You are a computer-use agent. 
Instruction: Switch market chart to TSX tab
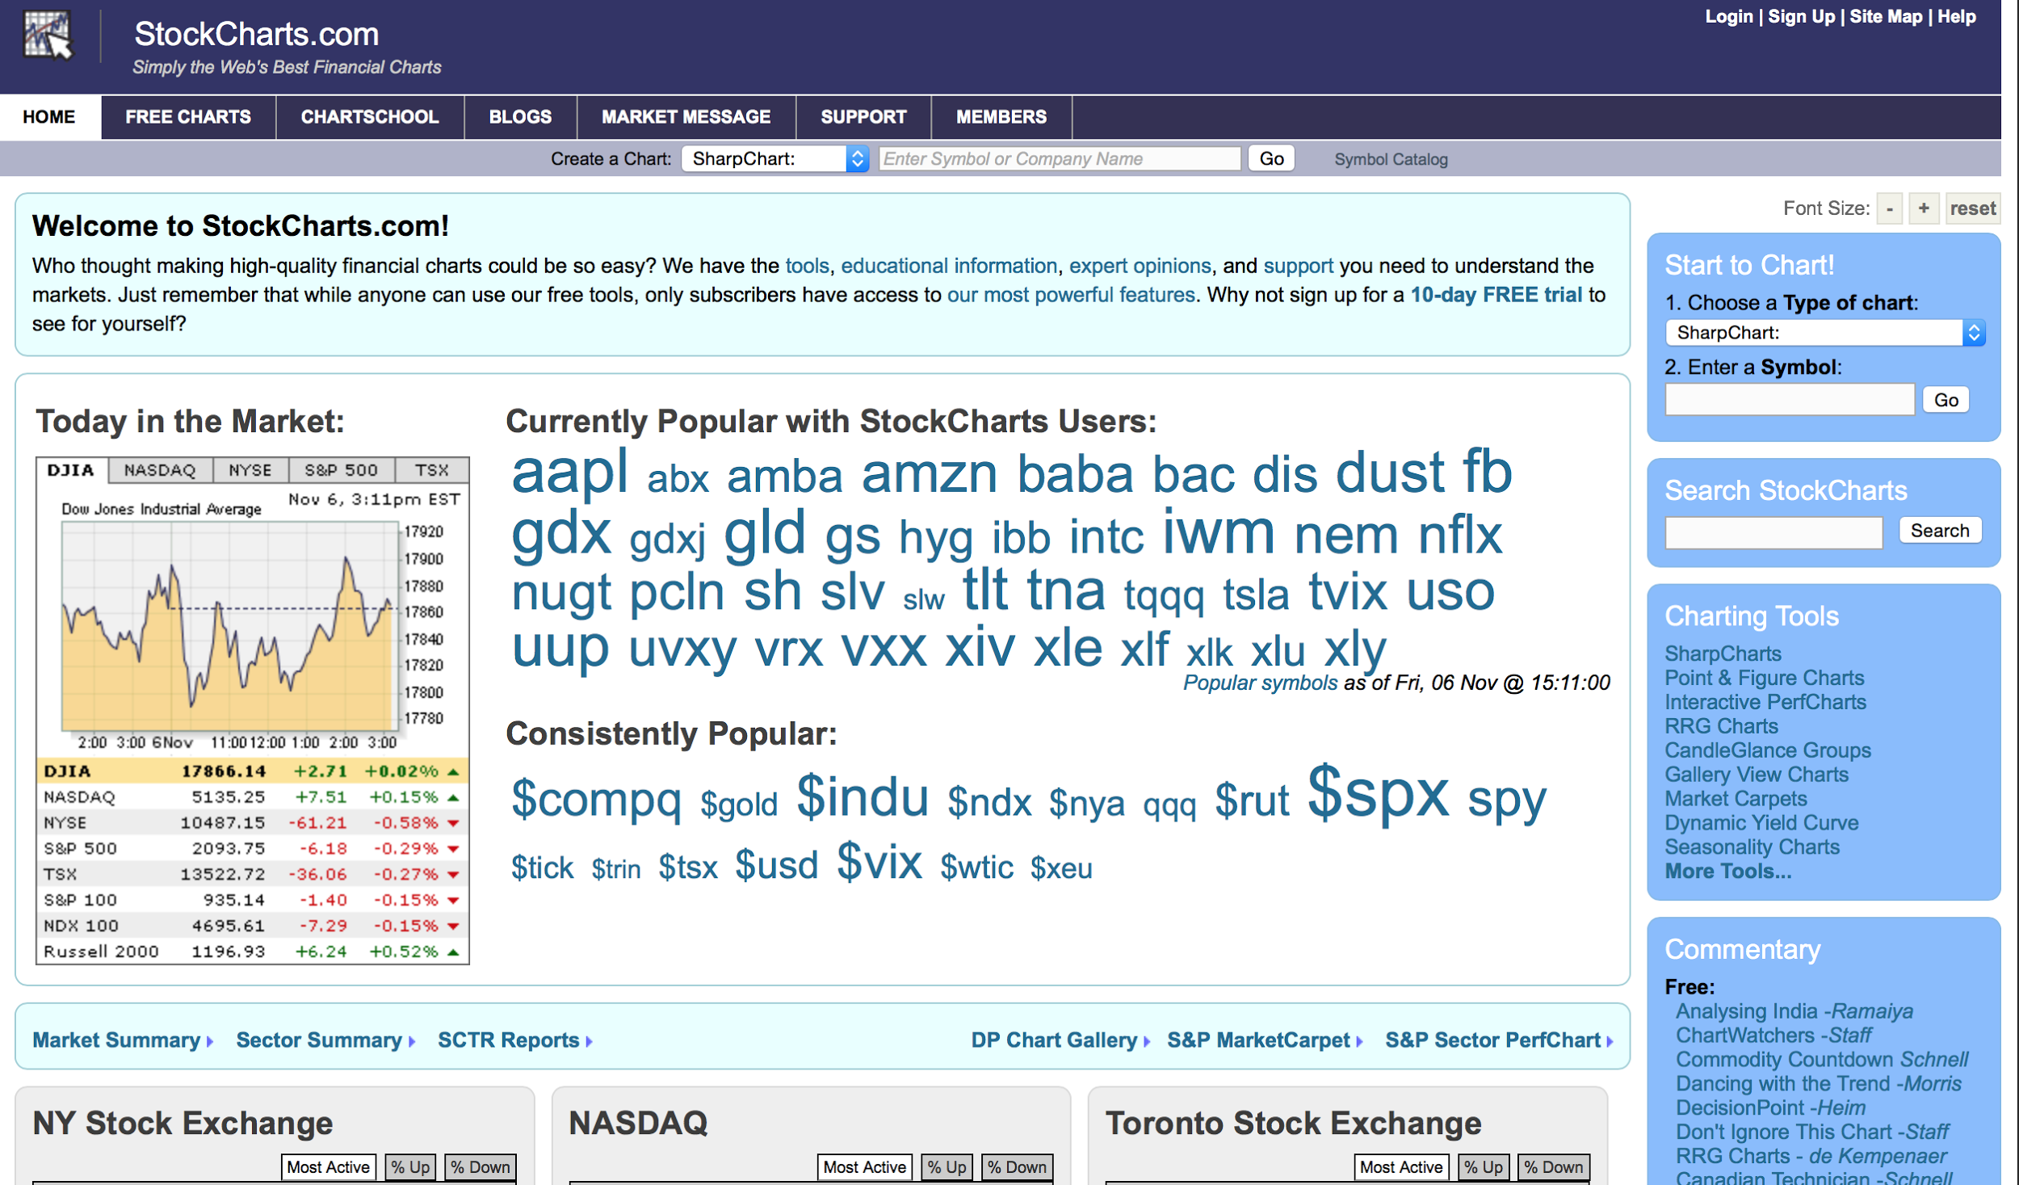click(x=432, y=470)
